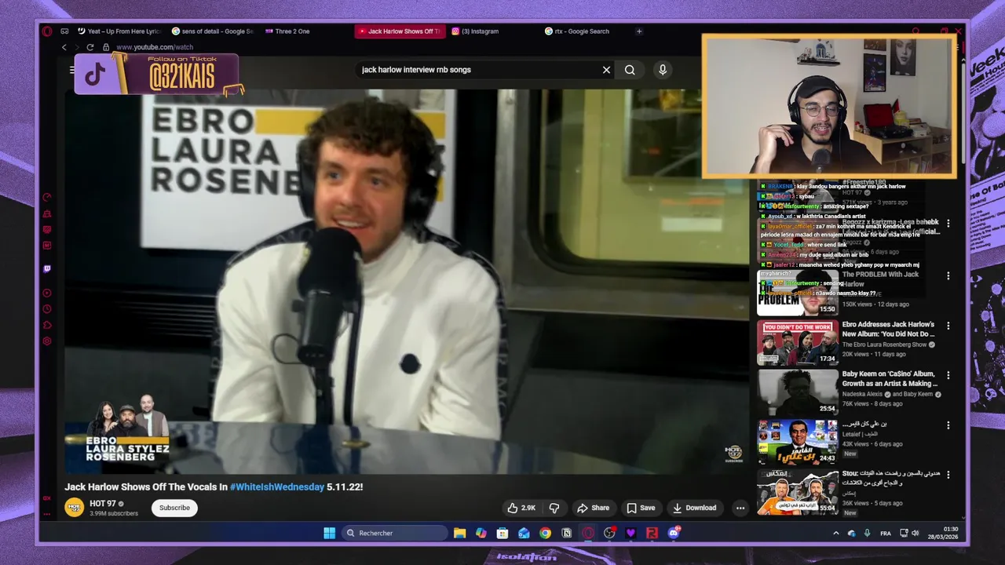Viewport: 1005px width, 565px height.
Task: Open Notion from the taskbar
Action: click(566, 533)
